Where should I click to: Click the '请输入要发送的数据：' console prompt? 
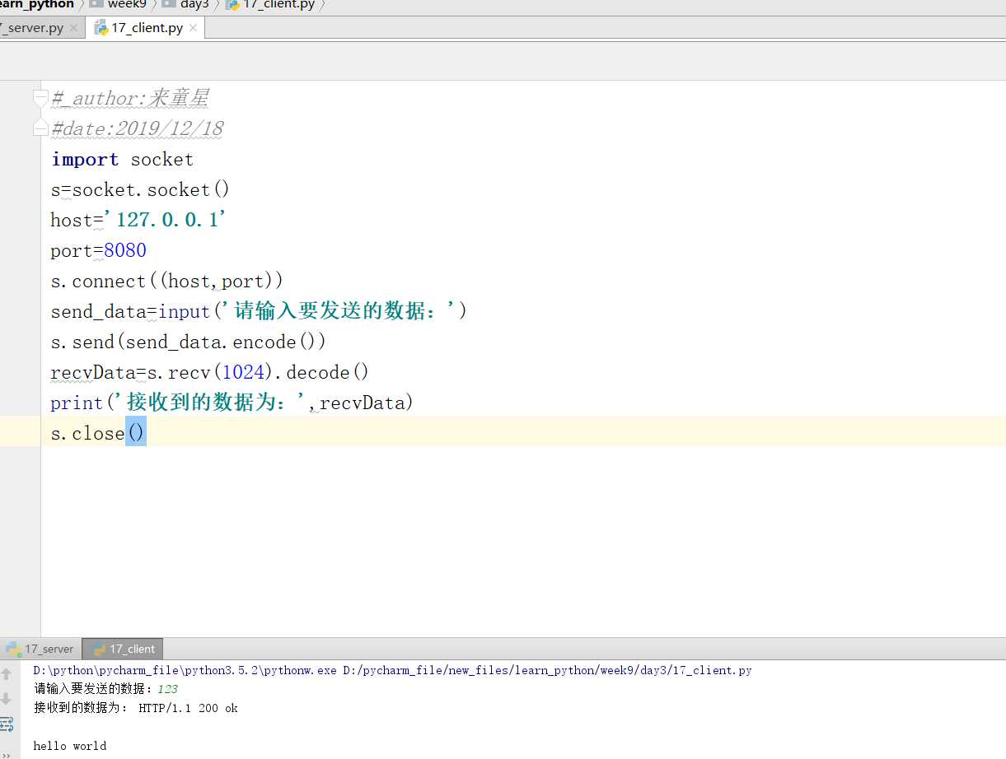(94, 689)
